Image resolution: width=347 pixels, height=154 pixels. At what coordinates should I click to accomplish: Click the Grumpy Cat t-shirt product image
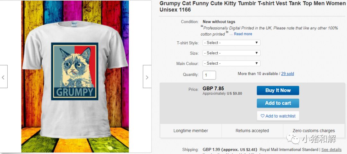tap(75, 76)
